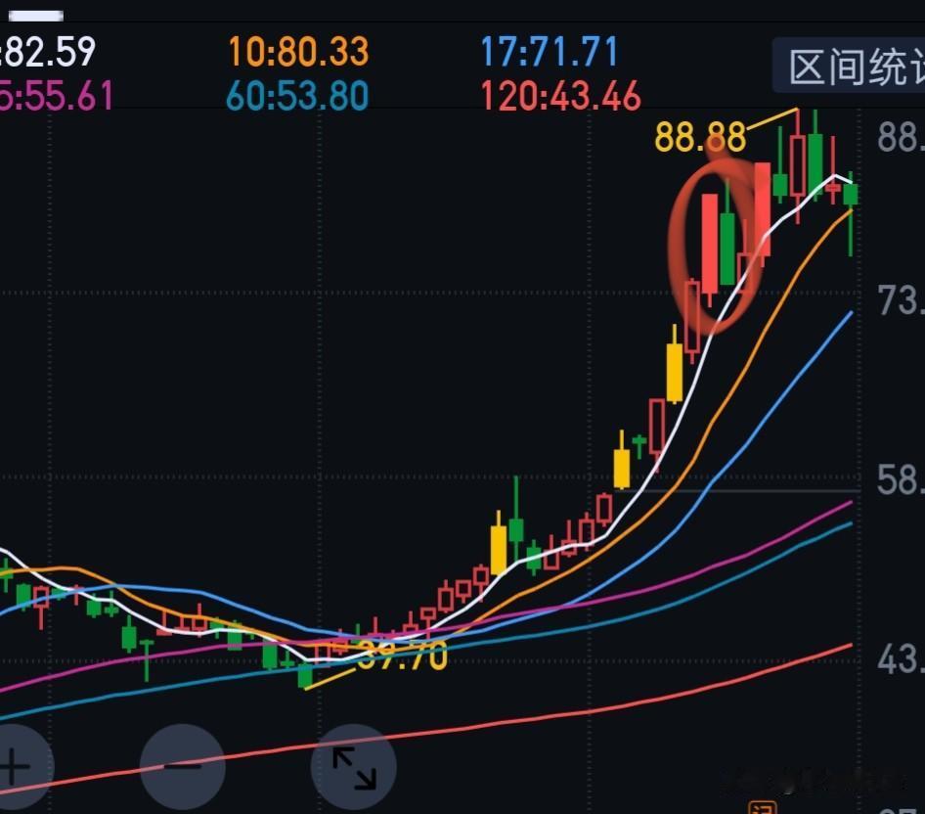Tap the fullscreen expand arrows button
Screen dimensions: 925x814
click(x=353, y=767)
